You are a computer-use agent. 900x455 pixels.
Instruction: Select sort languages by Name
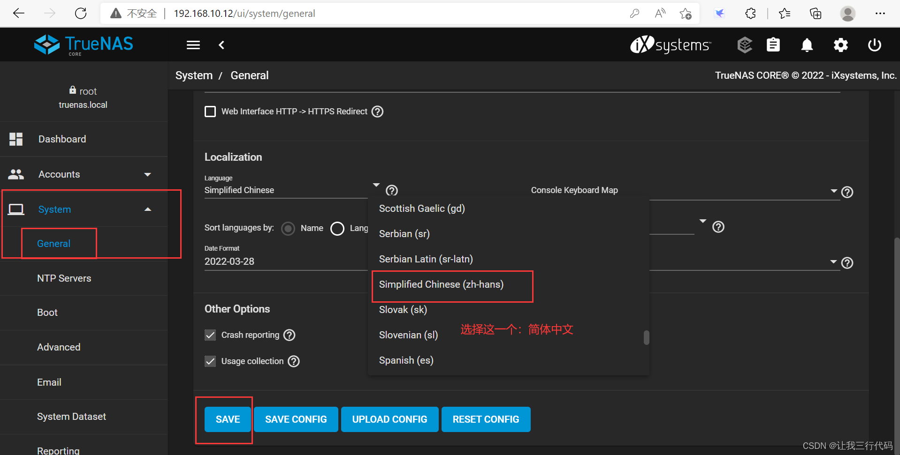288,229
